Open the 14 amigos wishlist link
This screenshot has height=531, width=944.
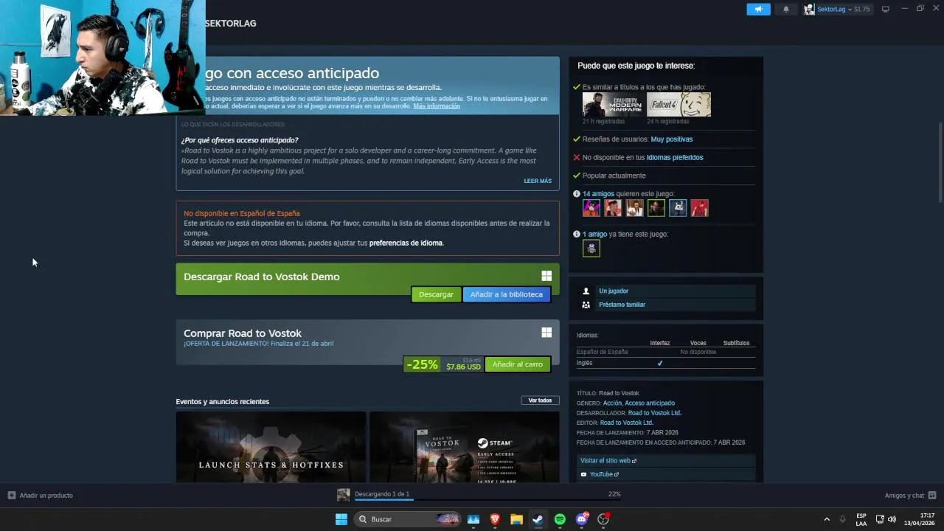598,194
